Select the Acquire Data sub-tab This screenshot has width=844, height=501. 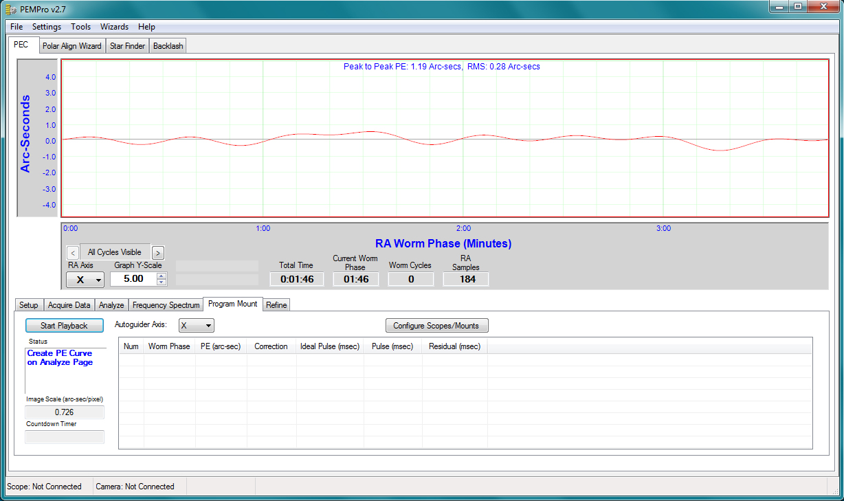[69, 305]
